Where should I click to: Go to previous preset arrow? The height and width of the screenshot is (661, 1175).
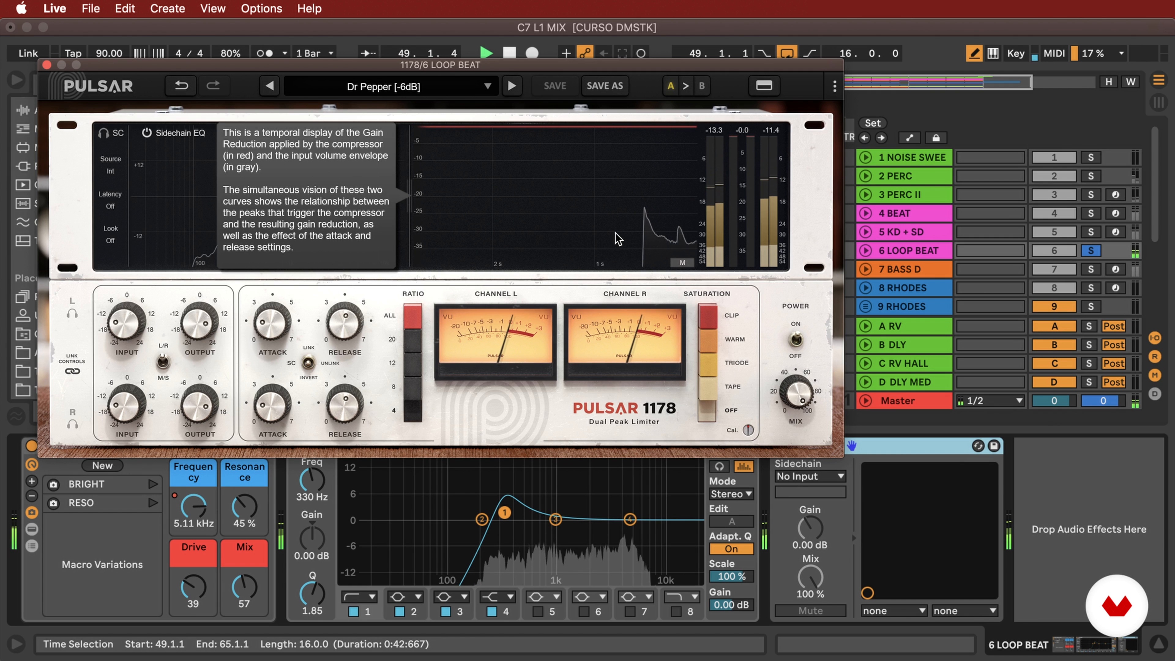[x=269, y=86]
